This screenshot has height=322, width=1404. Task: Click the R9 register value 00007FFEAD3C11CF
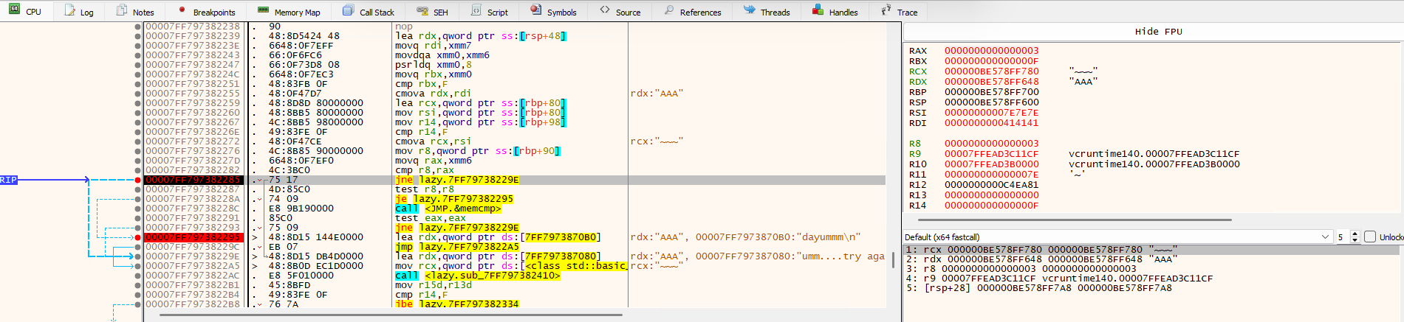coord(991,154)
